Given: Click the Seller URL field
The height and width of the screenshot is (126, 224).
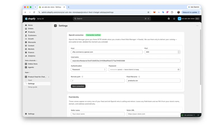Looking at the screenshot, I should (x=153, y=114).
